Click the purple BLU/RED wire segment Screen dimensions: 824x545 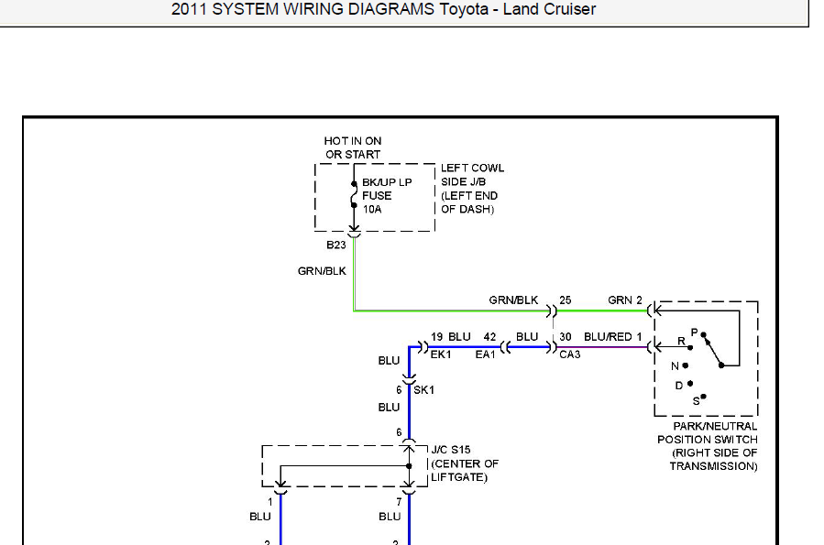click(x=601, y=347)
